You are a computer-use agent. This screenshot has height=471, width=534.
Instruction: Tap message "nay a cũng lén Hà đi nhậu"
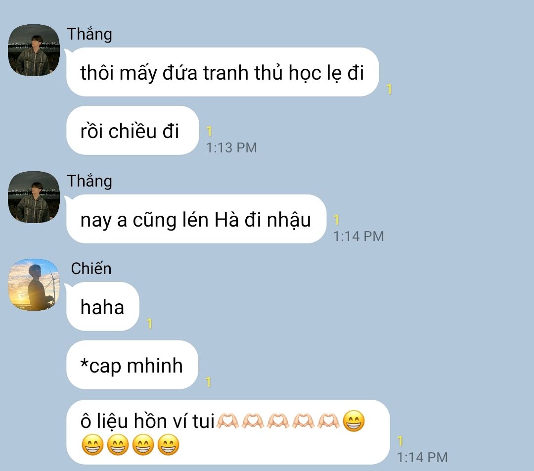[196, 219]
